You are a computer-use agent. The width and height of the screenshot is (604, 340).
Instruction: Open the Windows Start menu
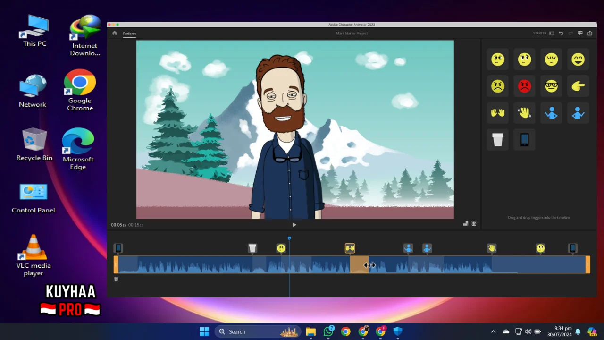point(204,331)
